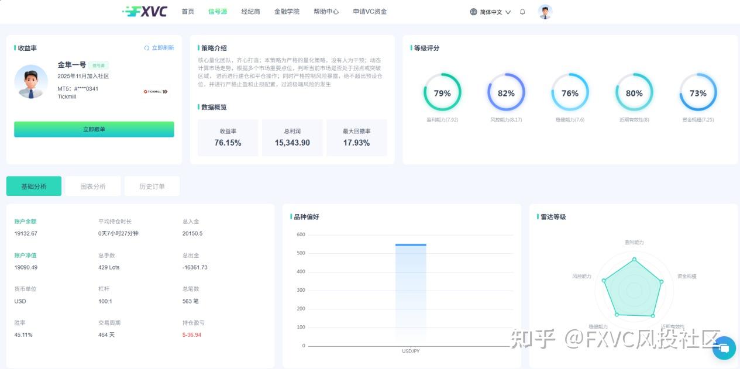Image resolution: width=740 pixels, height=369 pixels.
Task: Switch to the 图表分析 tab
Action: pos(93,187)
